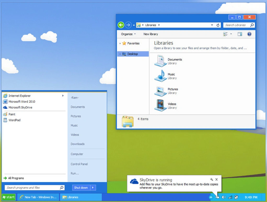This screenshot has height=202, width=267.
Task: Open the Organize dropdown menu
Action: [x=128, y=34]
